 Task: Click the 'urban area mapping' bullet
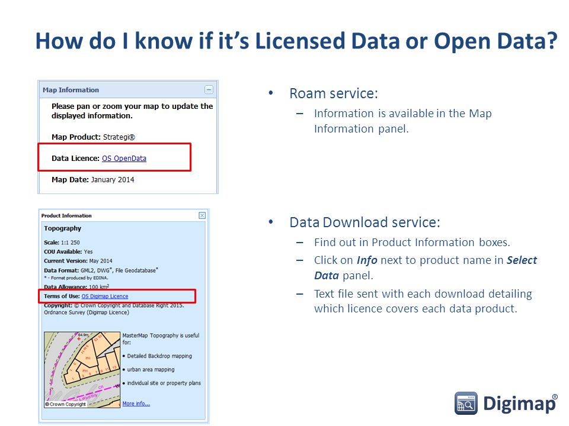pos(148,369)
